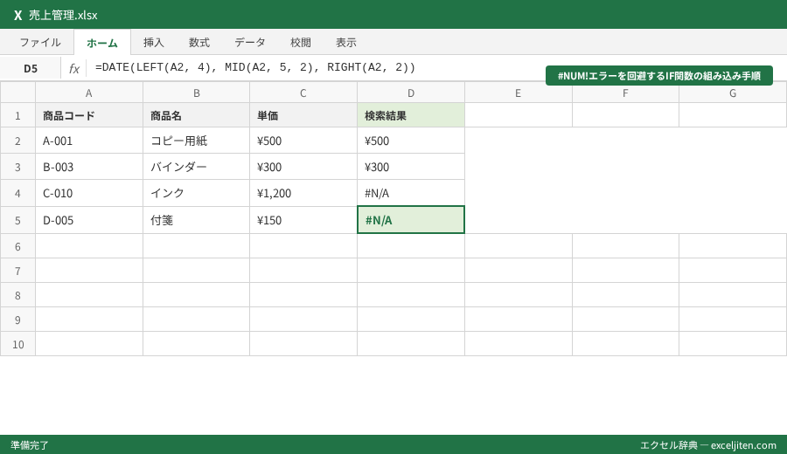The height and width of the screenshot is (454, 787).
Task: Select the バインダー cell
Action: click(196, 167)
